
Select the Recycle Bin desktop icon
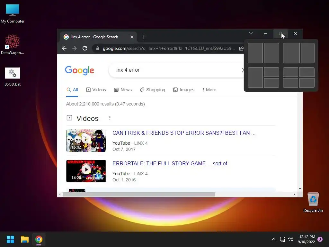(x=313, y=202)
